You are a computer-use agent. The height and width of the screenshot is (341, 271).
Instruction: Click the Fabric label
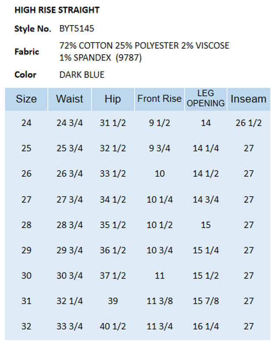(27, 52)
